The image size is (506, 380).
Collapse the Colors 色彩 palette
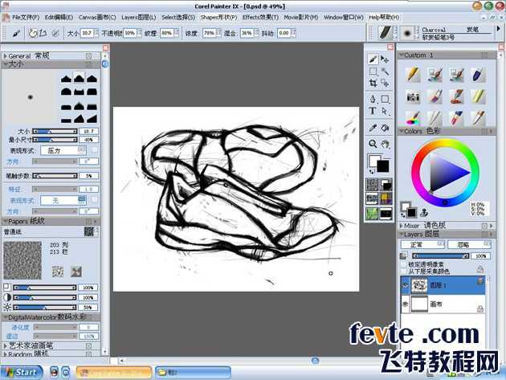click(x=401, y=131)
